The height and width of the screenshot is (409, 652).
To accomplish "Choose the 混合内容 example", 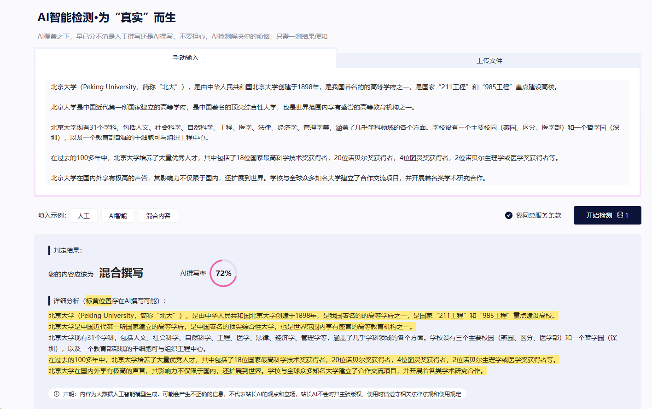I will click(158, 216).
